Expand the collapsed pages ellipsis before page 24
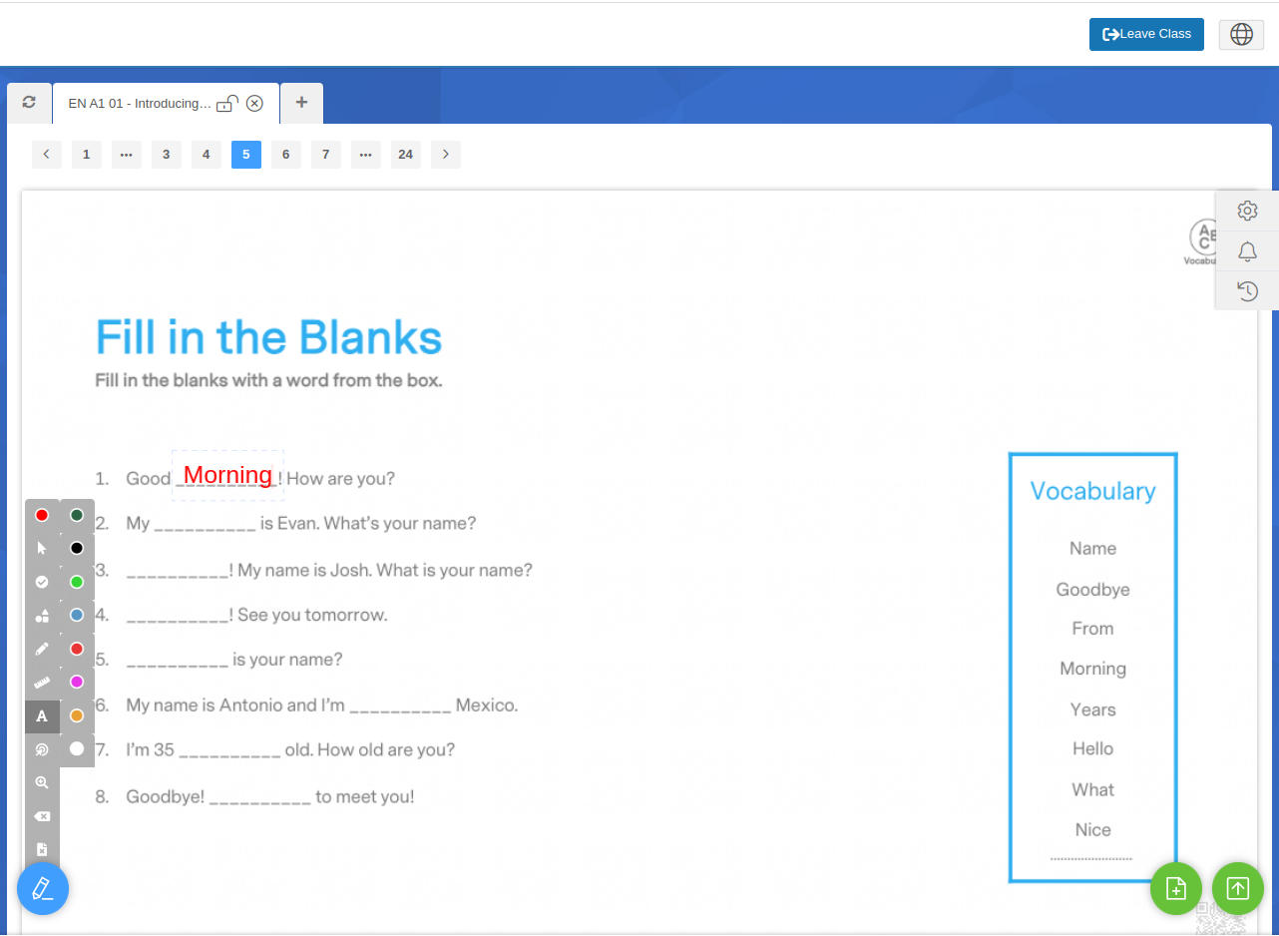 366,155
